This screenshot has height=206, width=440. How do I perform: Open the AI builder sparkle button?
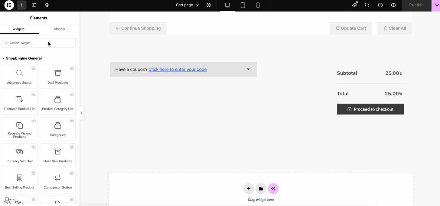273,189
